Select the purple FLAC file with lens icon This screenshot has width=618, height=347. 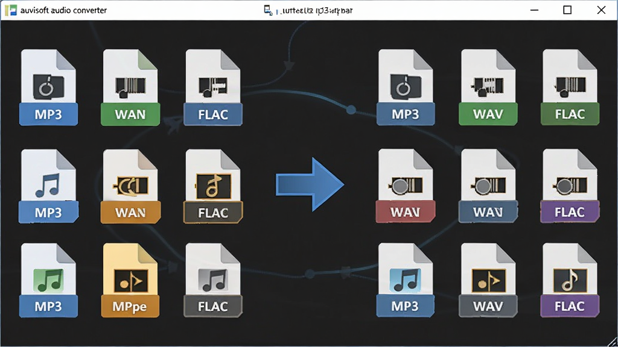(x=570, y=186)
